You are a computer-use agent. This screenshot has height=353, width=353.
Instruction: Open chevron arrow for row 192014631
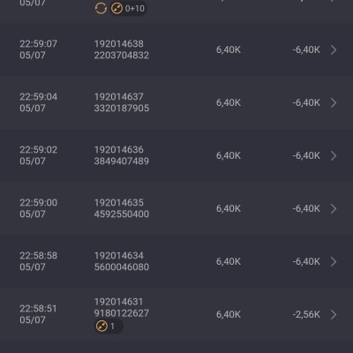(334, 314)
